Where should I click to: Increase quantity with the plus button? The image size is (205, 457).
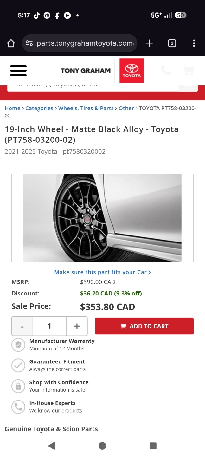(x=77, y=326)
